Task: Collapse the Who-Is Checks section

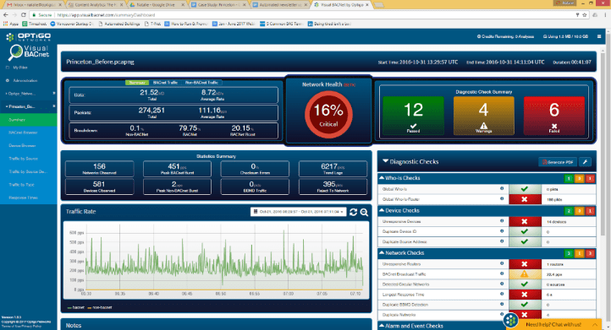Action: pyautogui.click(x=382, y=177)
